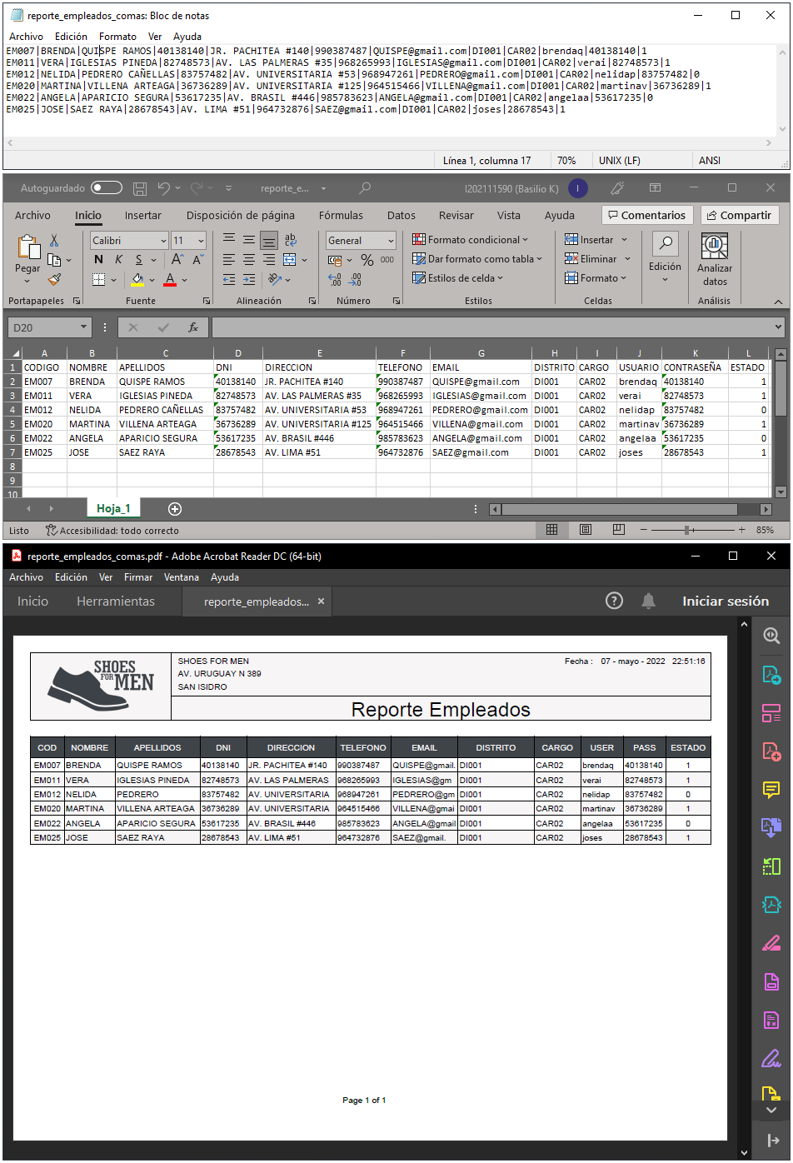Click the Acrobat Compress PDF icon
Screen dimensions: 793x1163
pos(771,905)
